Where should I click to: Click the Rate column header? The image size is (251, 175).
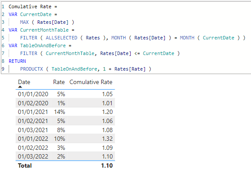pos(59,82)
